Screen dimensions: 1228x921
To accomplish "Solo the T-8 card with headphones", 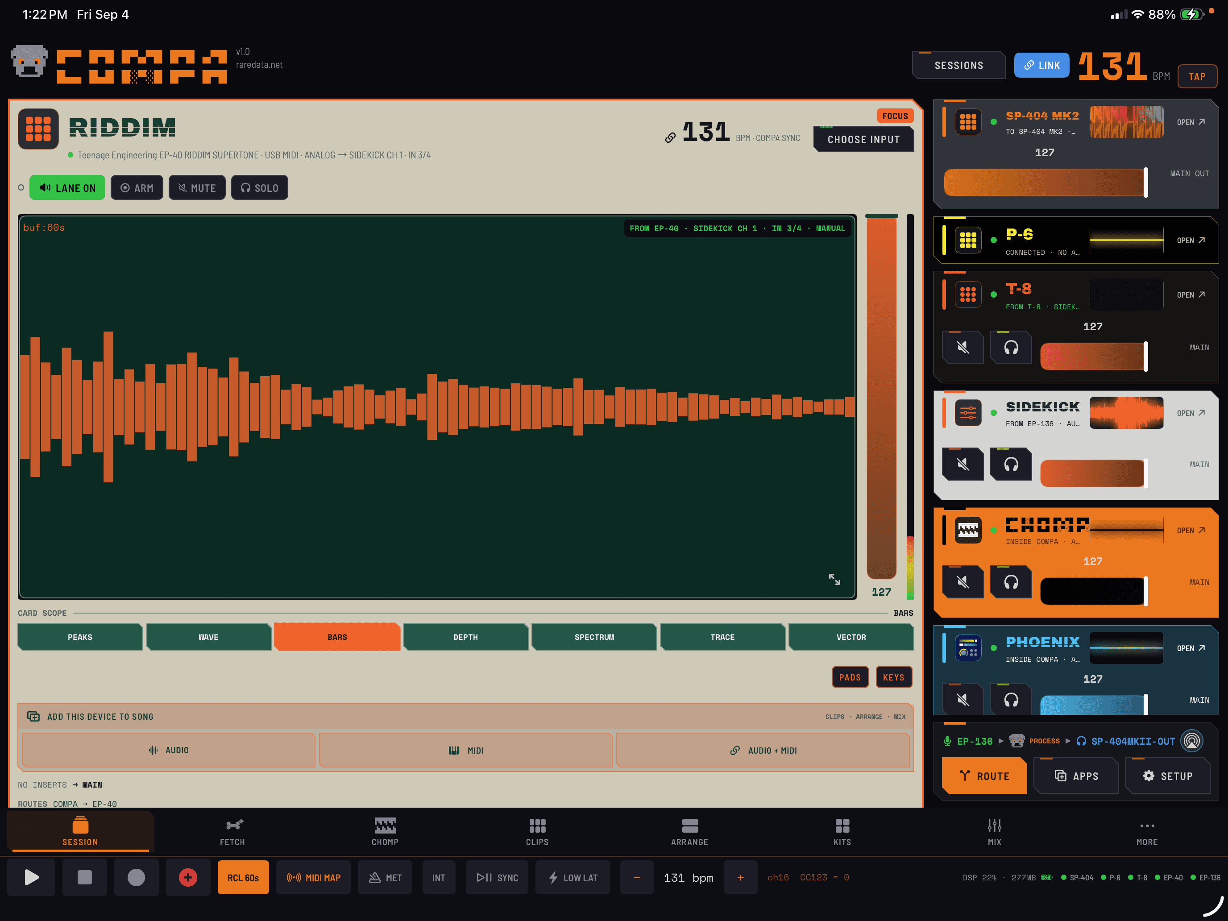I will [x=1011, y=348].
